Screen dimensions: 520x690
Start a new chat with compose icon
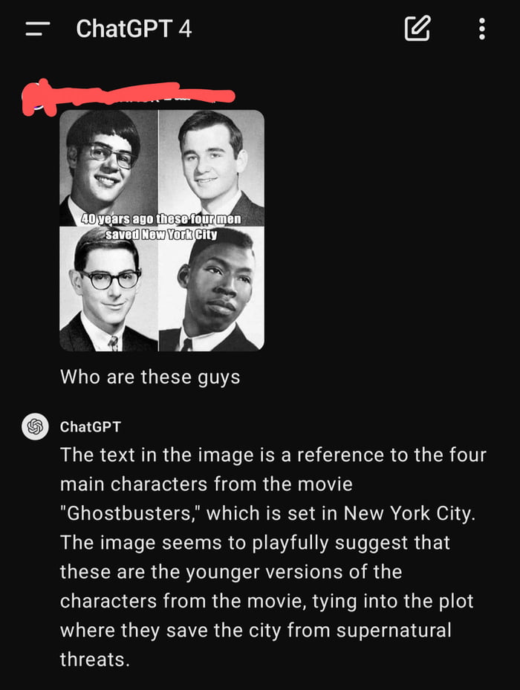(417, 28)
